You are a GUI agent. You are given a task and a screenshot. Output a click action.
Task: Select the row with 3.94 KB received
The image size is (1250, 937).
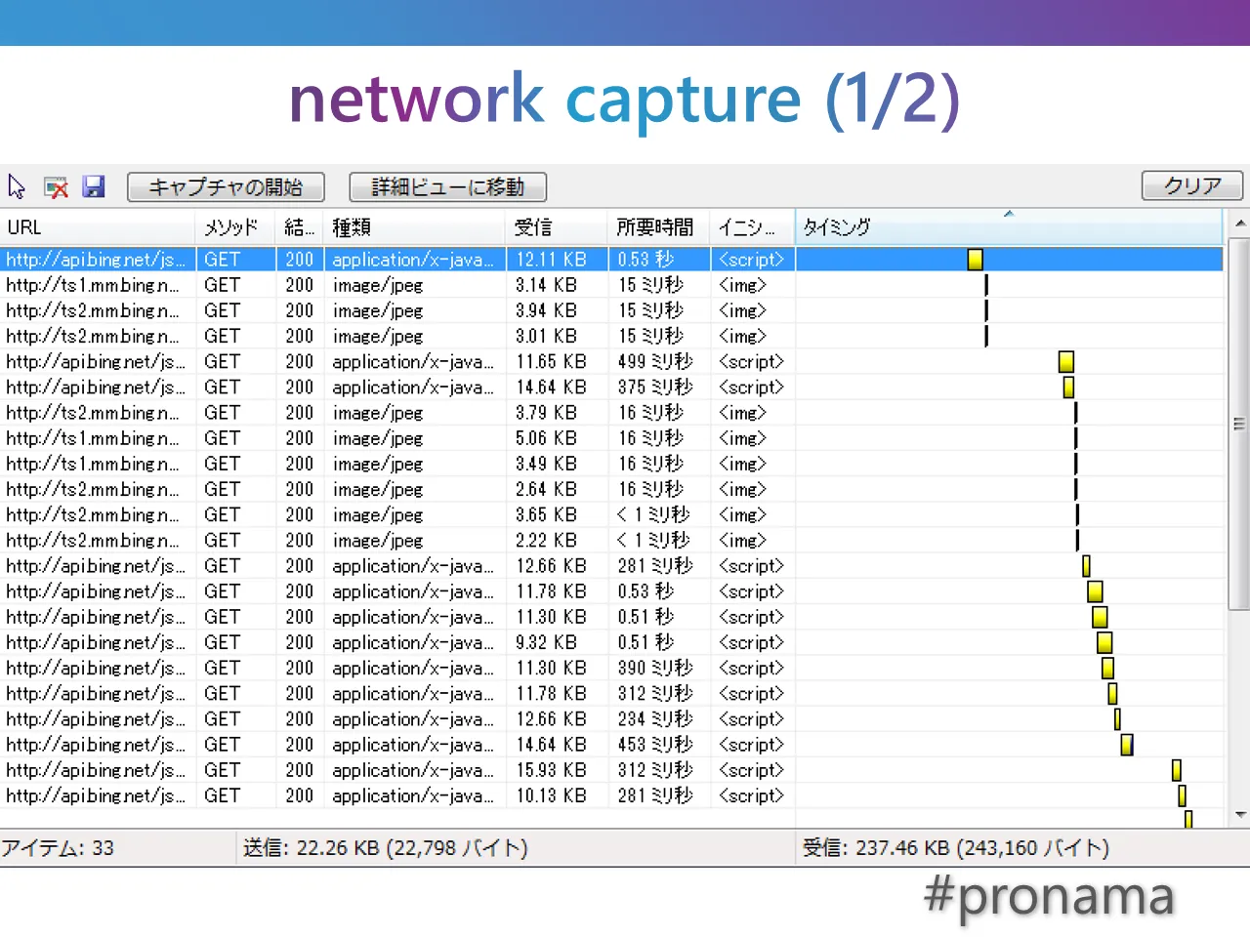(611, 310)
